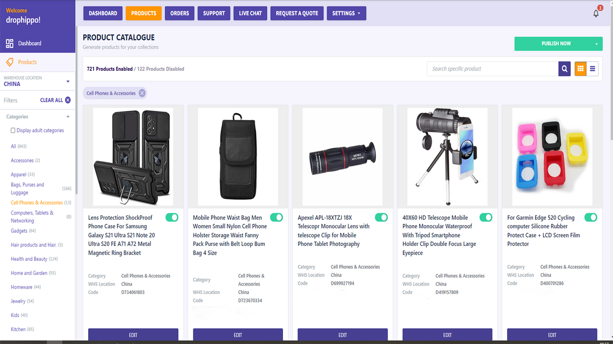The height and width of the screenshot is (344, 613).
Task: Disable the Lens Protection ShockProof case product
Action: pyautogui.click(x=171, y=217)
